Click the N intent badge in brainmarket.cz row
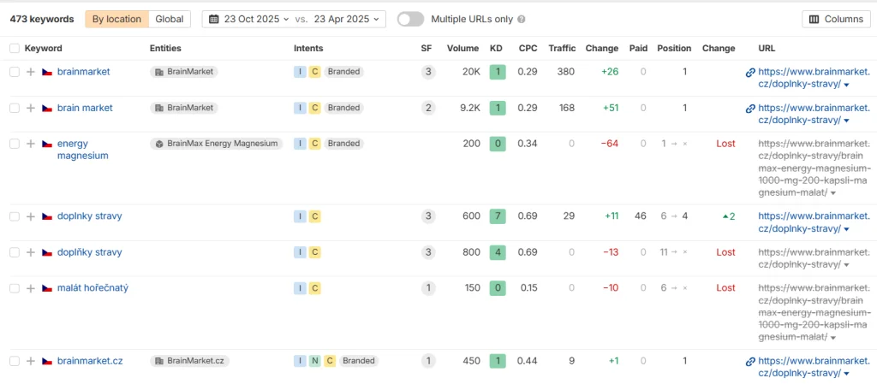Viewport: 877px width, 384px height. [x=315, y=361]
